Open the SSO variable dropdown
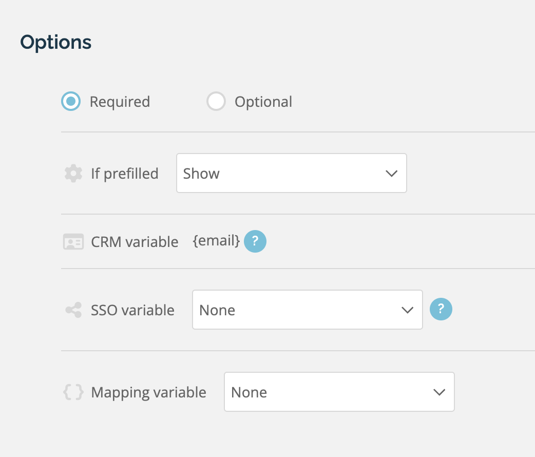This screenshot has height=457, width=535. 307,309
